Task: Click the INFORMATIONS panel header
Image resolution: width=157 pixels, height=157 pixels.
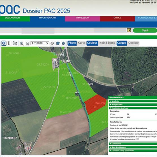Action: (x=133, y=97)
